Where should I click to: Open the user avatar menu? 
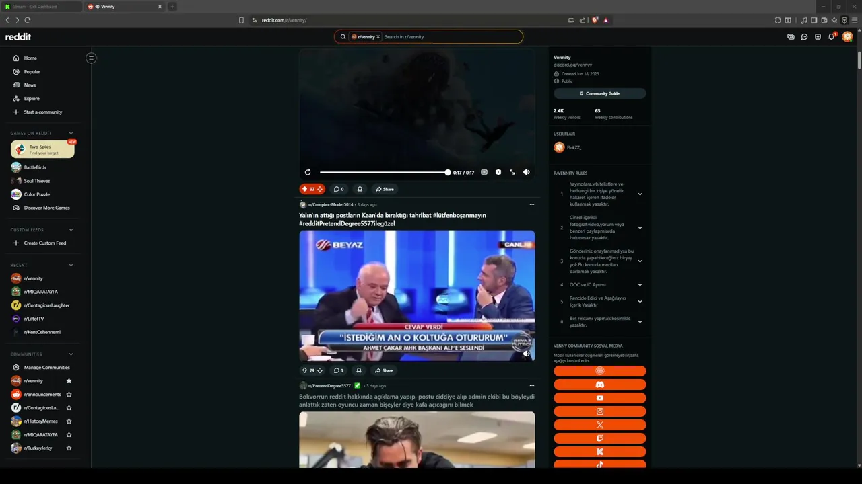point(847,37)
